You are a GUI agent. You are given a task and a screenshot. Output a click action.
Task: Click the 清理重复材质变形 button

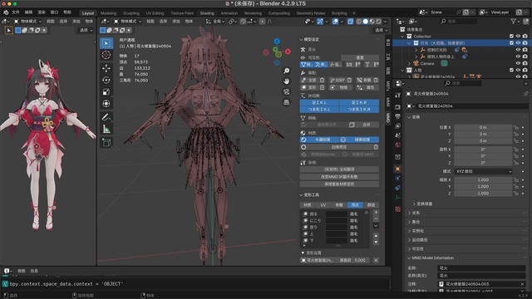339,184
